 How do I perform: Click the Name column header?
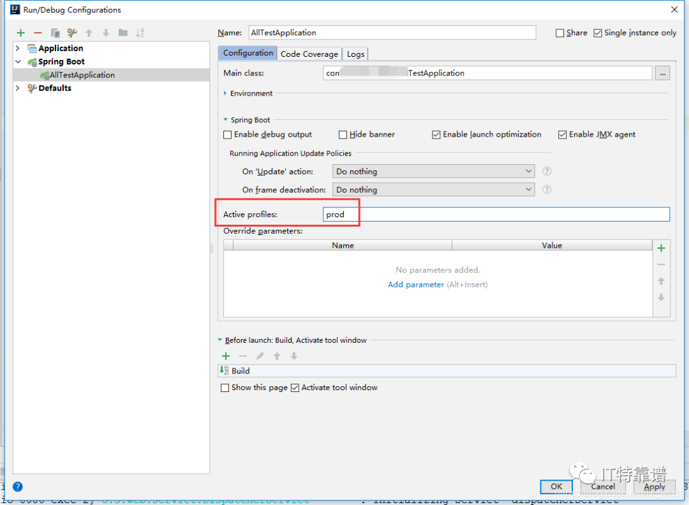click(343, 245)
